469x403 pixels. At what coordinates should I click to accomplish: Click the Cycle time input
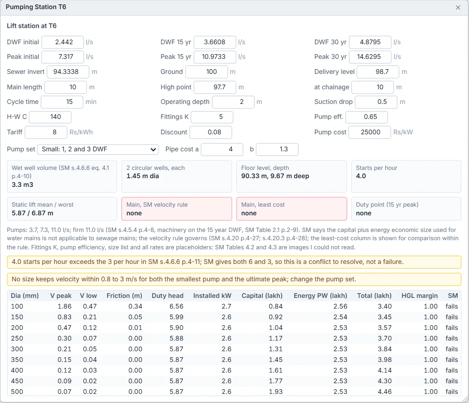pyautogui.click(x=62, y=102)
